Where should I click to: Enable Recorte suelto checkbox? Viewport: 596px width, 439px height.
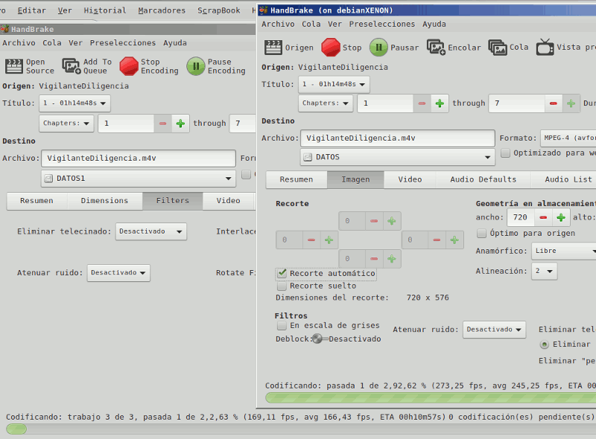pyautogui.click(x=282, y=286)
